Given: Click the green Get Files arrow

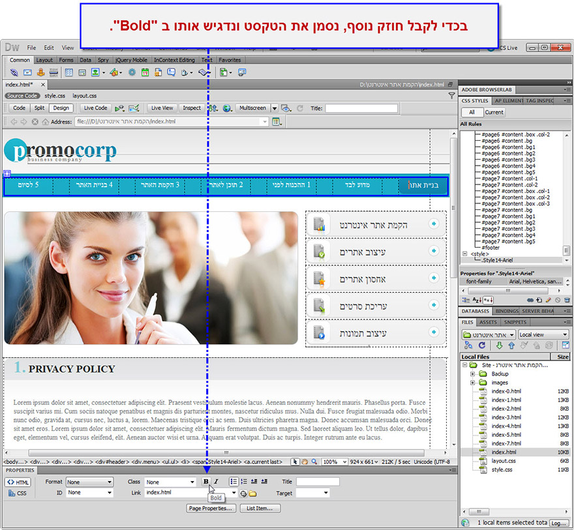Looking at the screenshot, I should pyautogui.click(x=499, y=345).
